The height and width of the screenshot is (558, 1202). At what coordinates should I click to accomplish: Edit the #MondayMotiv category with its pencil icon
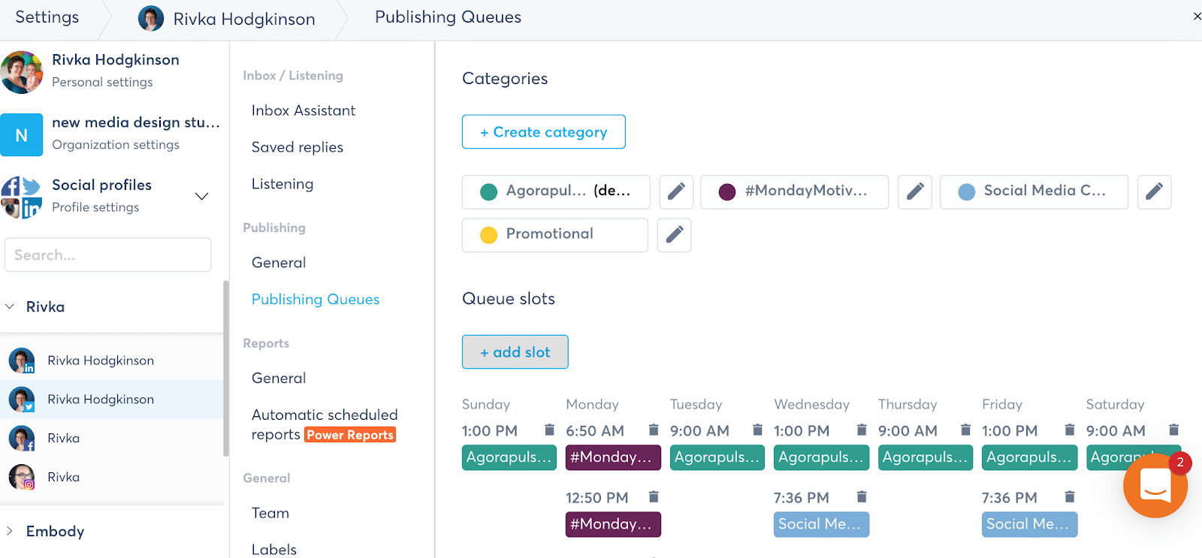[915, 192]
